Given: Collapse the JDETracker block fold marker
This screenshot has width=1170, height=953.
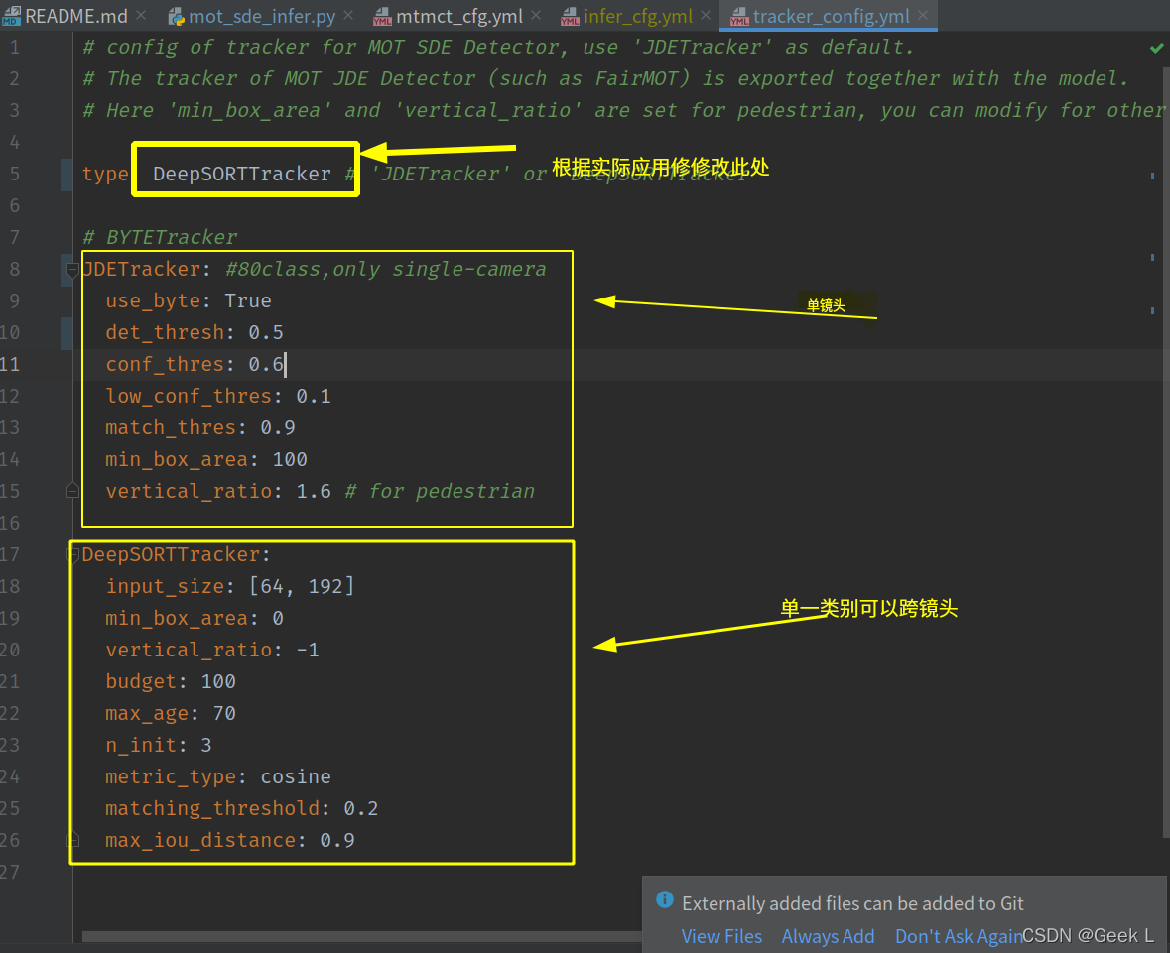Looking at the screenshot, I should point(72,269).
